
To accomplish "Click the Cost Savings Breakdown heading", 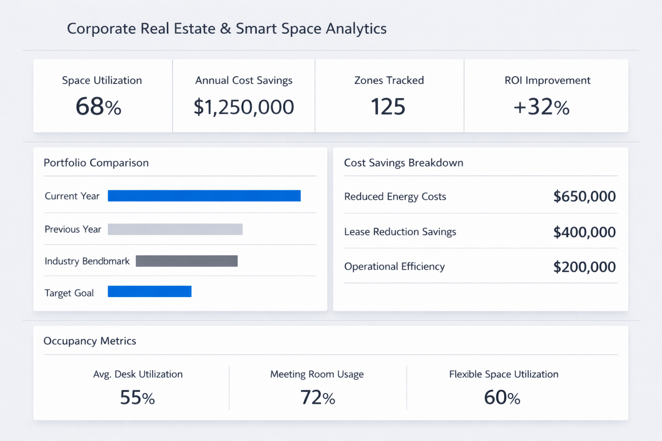I will click(x=403, y=163).
